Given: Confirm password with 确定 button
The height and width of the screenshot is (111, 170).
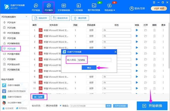Looking at the screenshot, I should [x=89, y=68].
